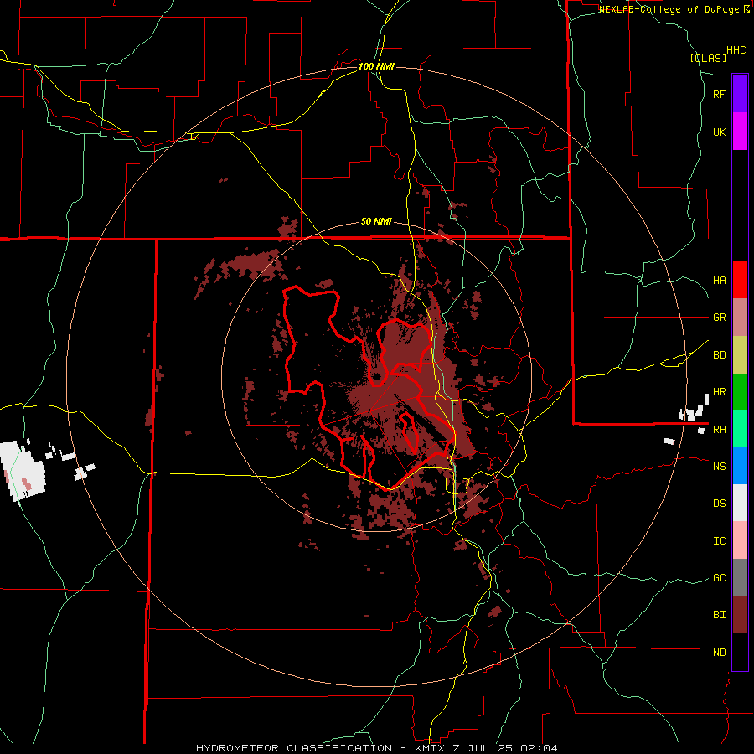This screenshot has width=754, height=754.
Task: Click the WS legend label
Action: click(x=719, y=467)
